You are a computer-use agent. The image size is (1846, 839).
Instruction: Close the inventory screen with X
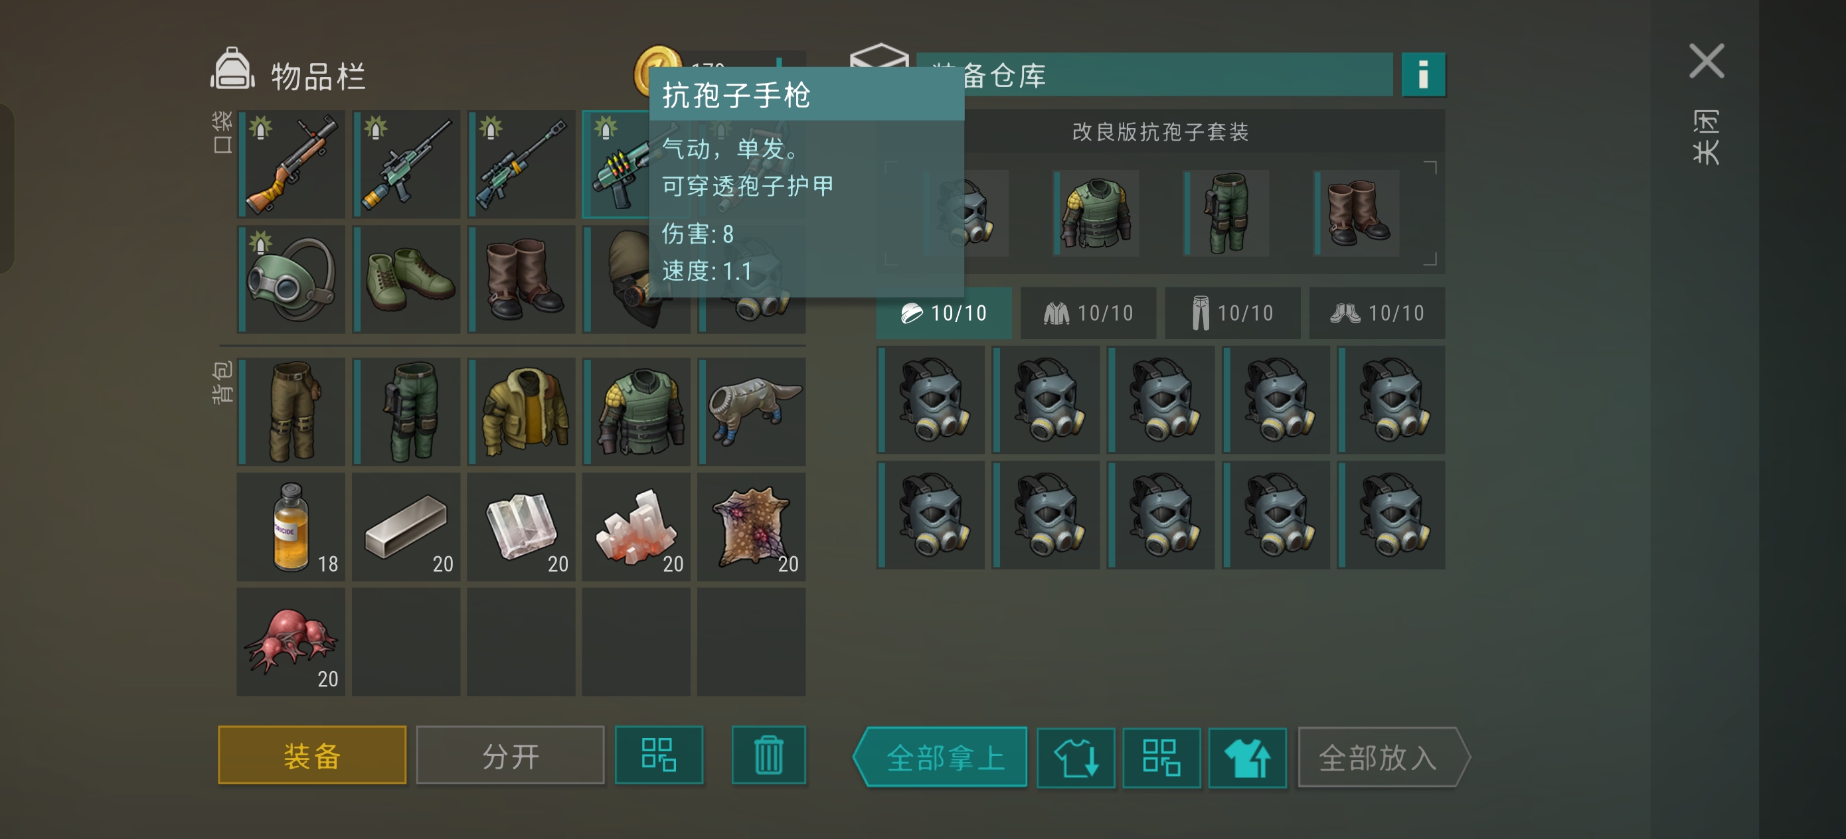[x=1707, y=61]
